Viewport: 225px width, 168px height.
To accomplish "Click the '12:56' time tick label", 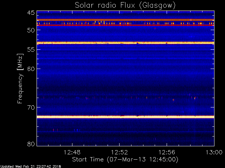I will coord(167,152).
